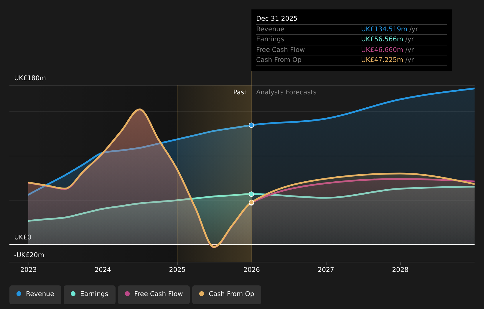
Task: Click the UK£46.660m free cash flow value
Action: [382, 50]
